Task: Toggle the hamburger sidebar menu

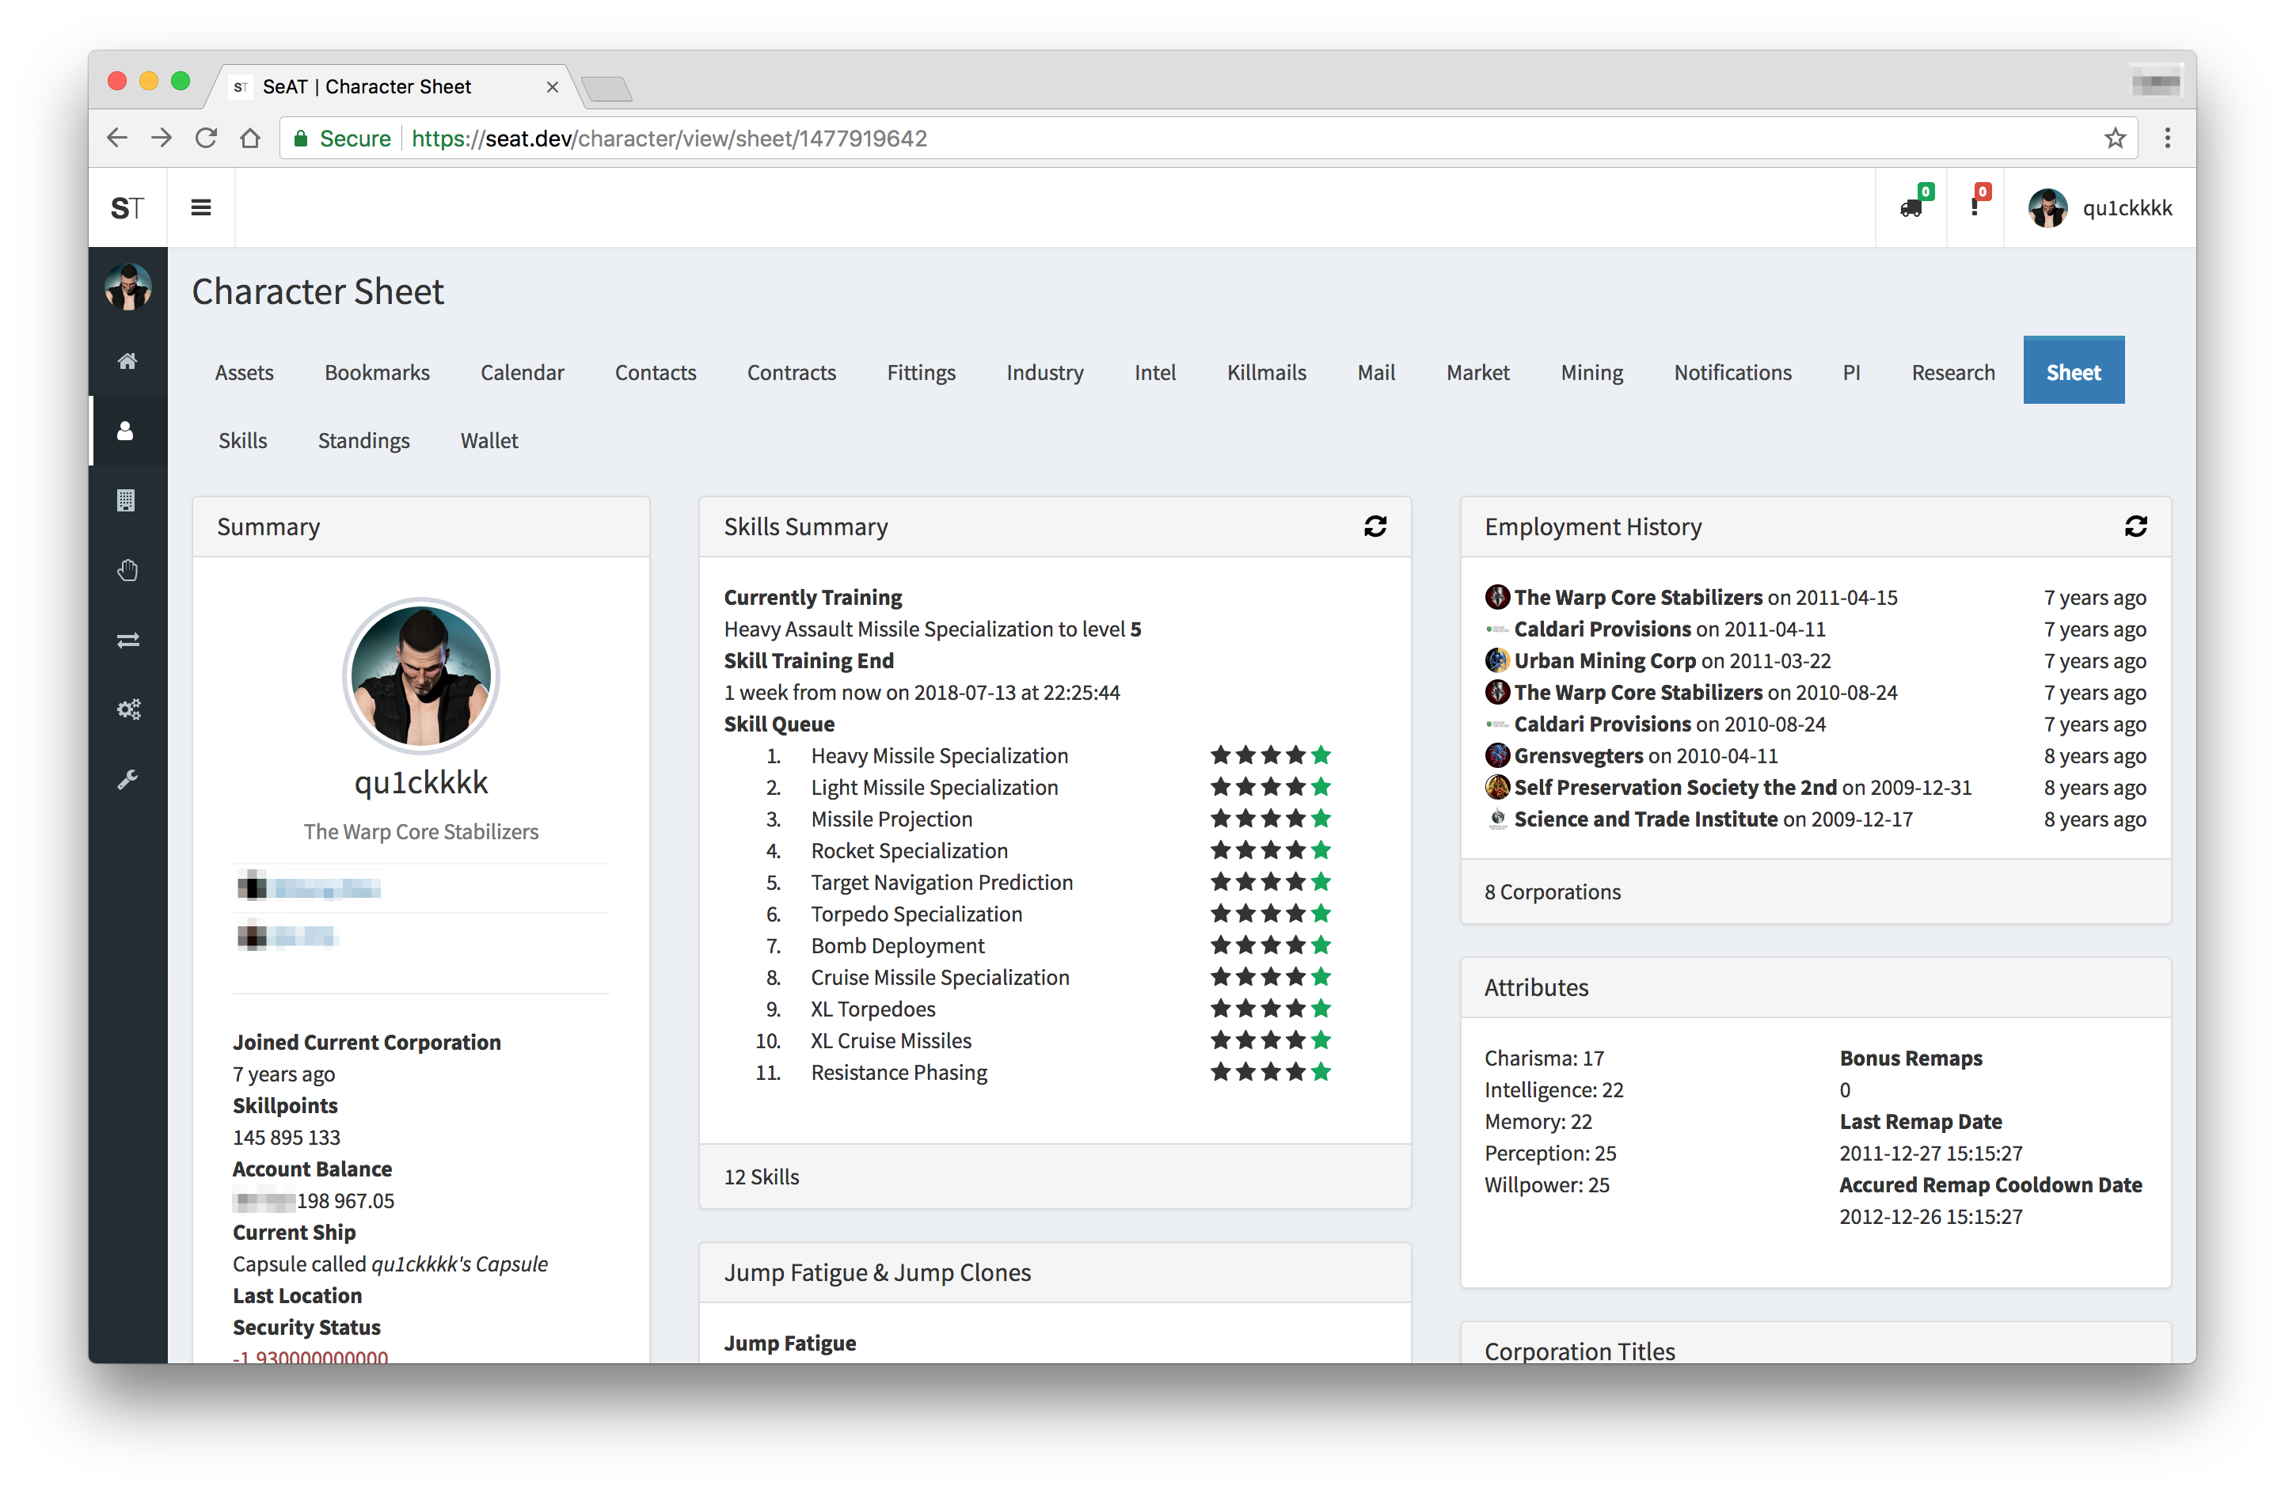Action: [x=200, y=207]
